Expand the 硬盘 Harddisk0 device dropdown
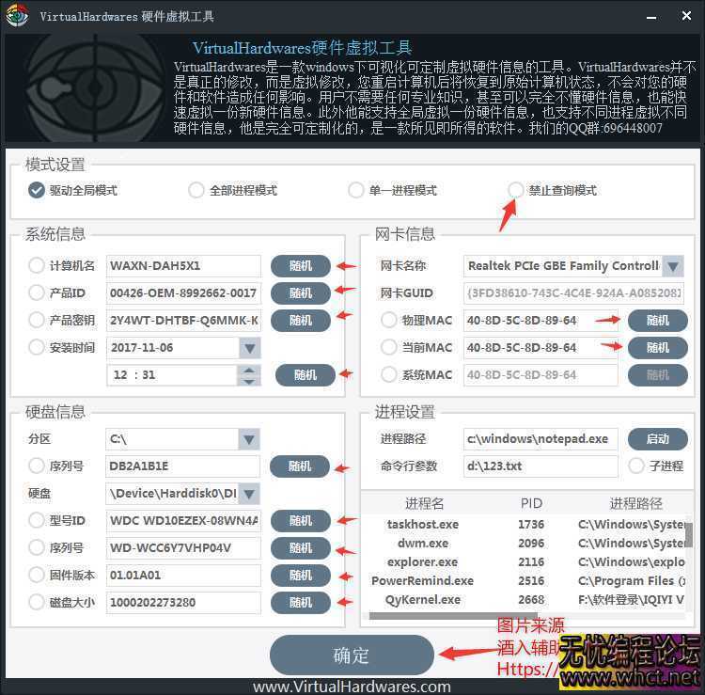 pyautogui.click(x=248, y=493)
